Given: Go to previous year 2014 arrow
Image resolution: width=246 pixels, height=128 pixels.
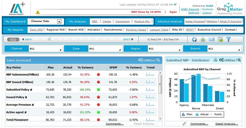Looking at the screenshot, I should coord(23,39).
